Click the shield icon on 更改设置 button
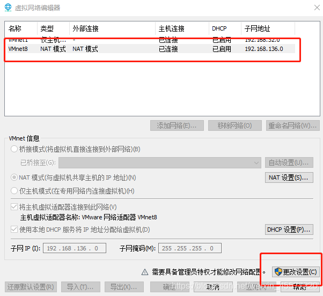Screen dimensions: 323x296 (278, 272)
